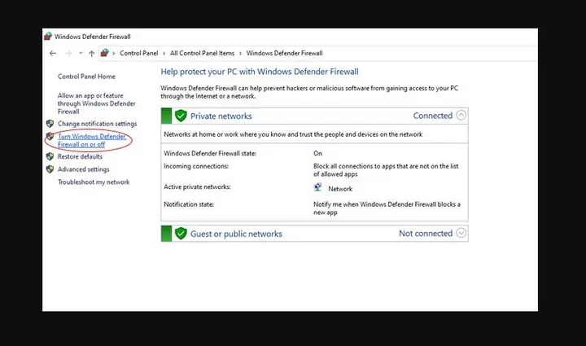Collapse Private networks section with chevron
Screen dimensions: 586x346
461,115
